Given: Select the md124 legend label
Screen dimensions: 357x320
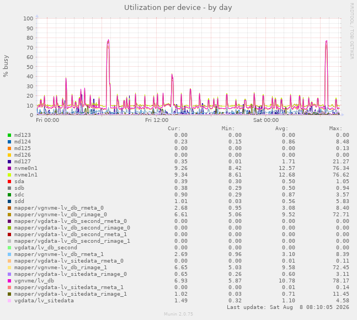Looking at the screenshot, I should pyautogui.click(x=23, y=142).
